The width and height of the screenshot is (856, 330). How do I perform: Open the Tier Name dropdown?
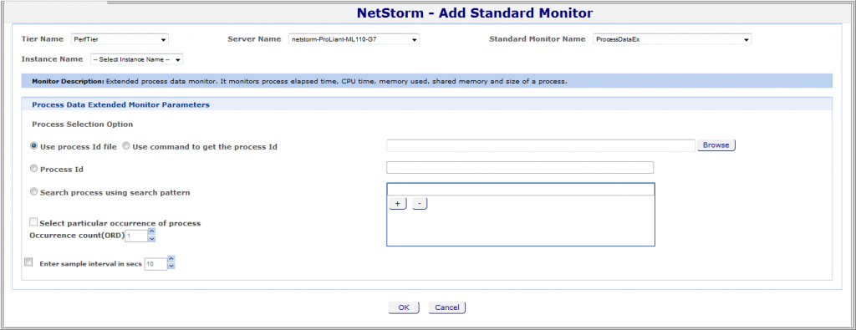pyautogui.click(x=120, y=39)
